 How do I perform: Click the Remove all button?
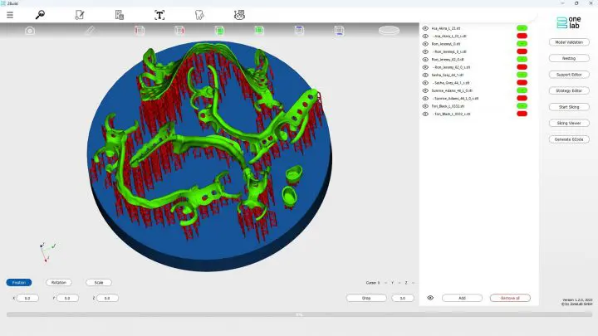(x=510, y=298)
